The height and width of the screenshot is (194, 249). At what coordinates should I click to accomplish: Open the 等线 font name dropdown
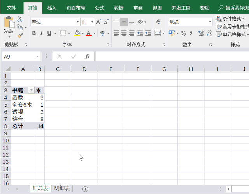78,22
